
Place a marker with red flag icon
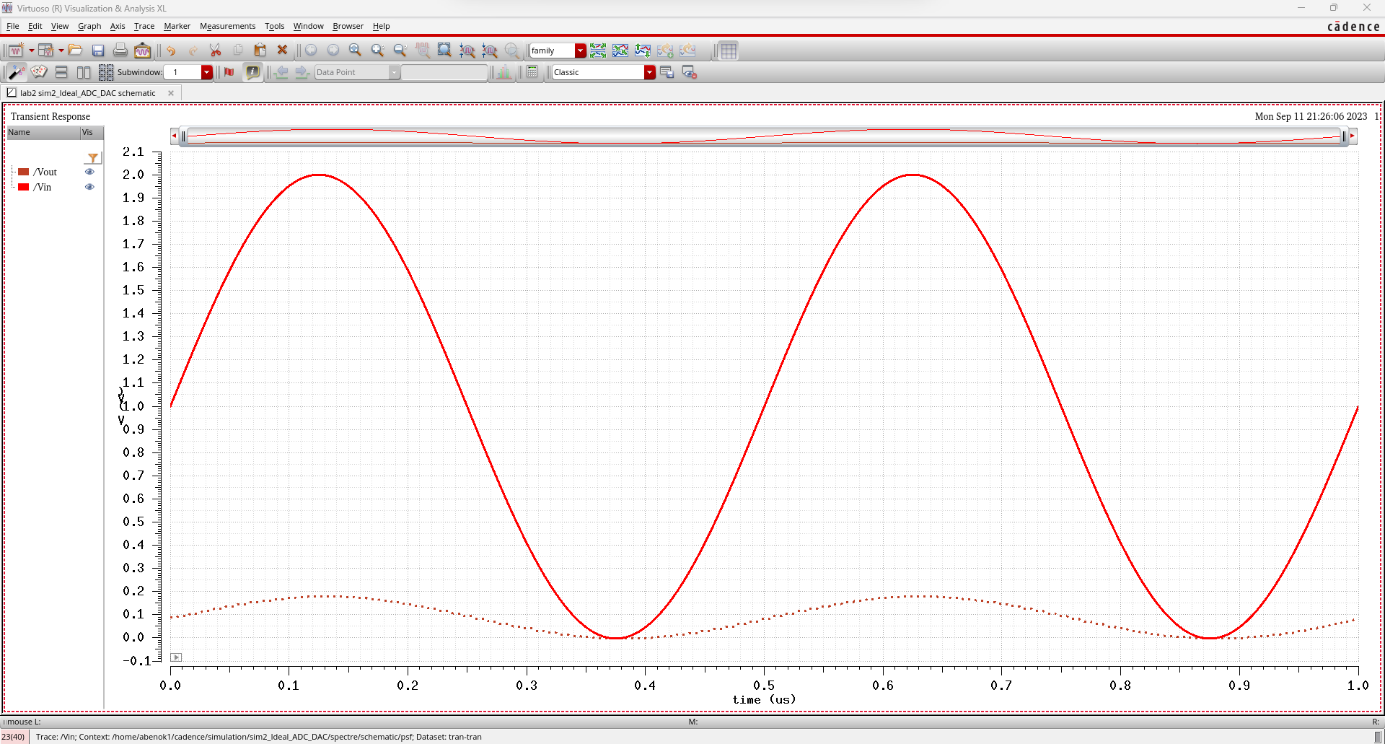click(229, 72)
